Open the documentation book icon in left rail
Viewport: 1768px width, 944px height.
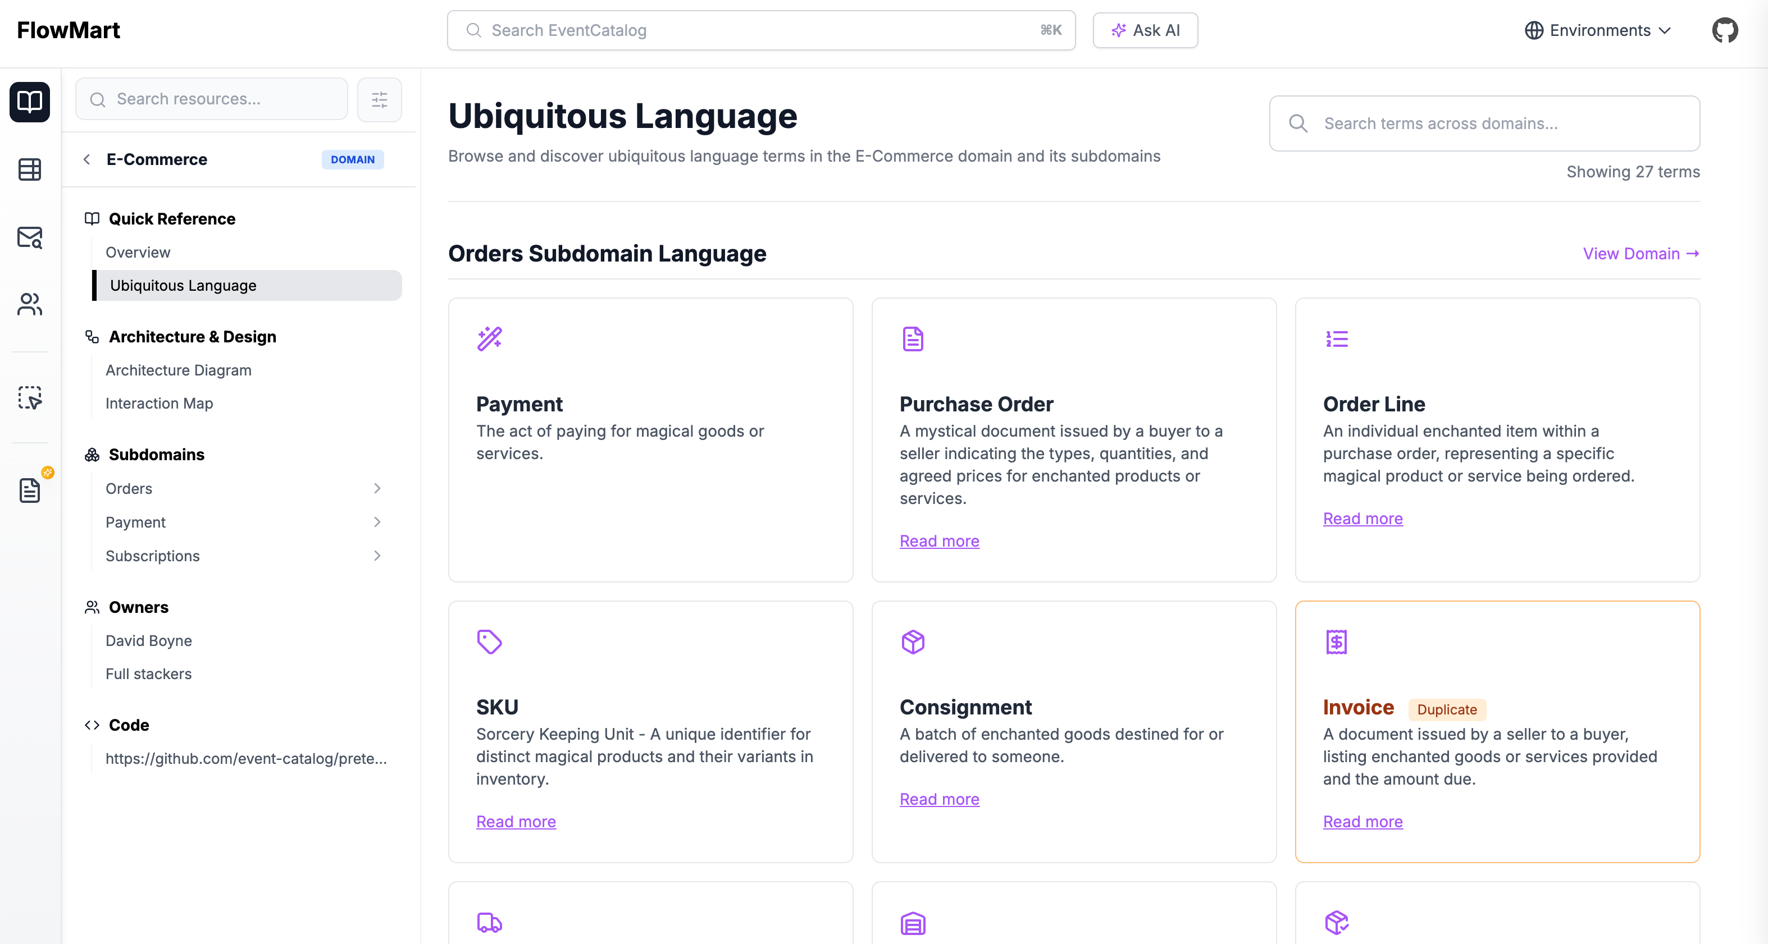tap(30, 102)
